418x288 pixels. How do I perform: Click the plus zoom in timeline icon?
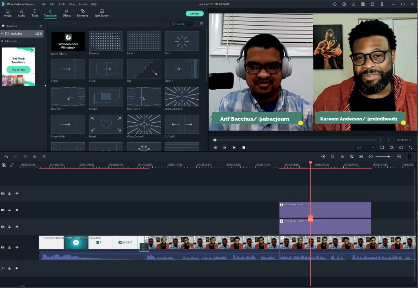click(399, 157)
